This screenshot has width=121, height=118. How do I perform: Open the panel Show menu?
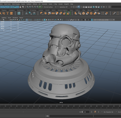pyautogui.click(x=9, y=18)
